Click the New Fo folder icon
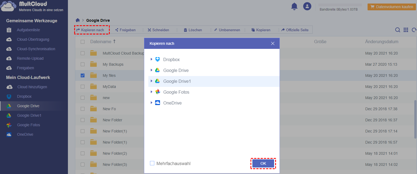Image resolution: width=417 pixels, height=174 pixels. (93, 109)
